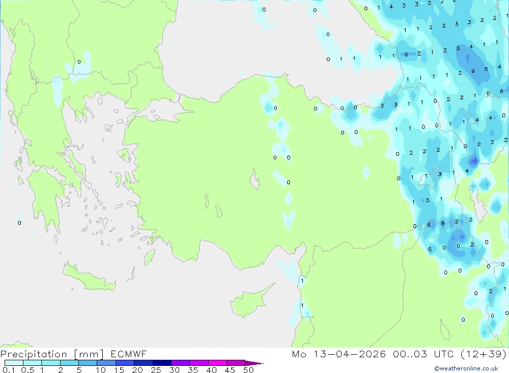Click the "9" precipitation value on the map
Viewport: 509px width, 373px height.
(473, 71)
